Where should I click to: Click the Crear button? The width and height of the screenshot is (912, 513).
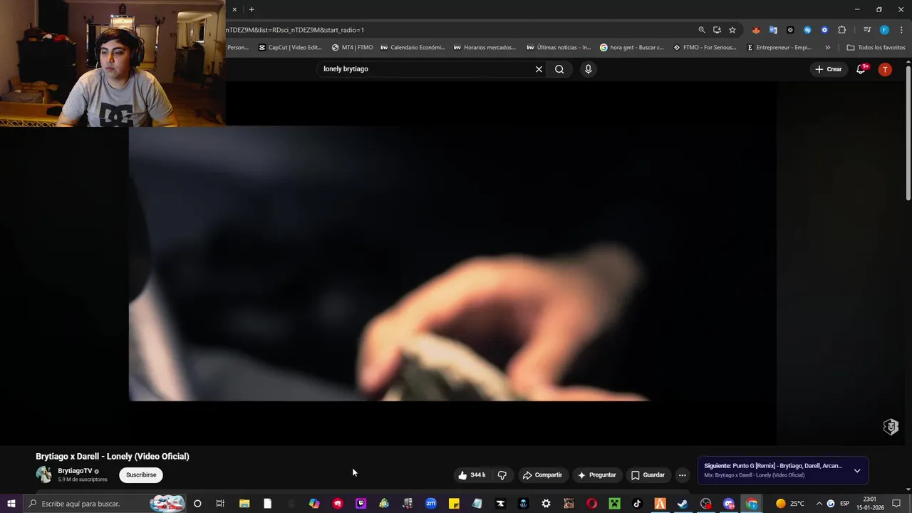pyautogui.click(x=829, y=69)
